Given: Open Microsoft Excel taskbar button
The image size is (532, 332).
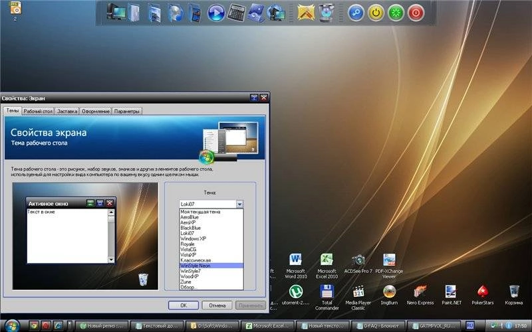Looking at the screenshot, I should coord(268,326).
